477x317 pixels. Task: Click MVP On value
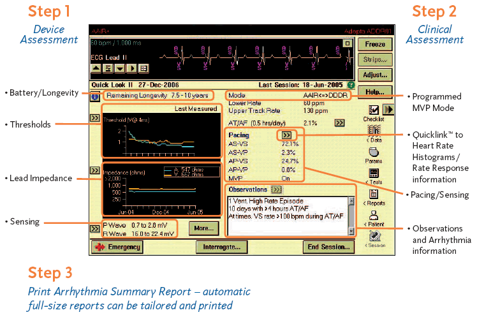[285, 179]
